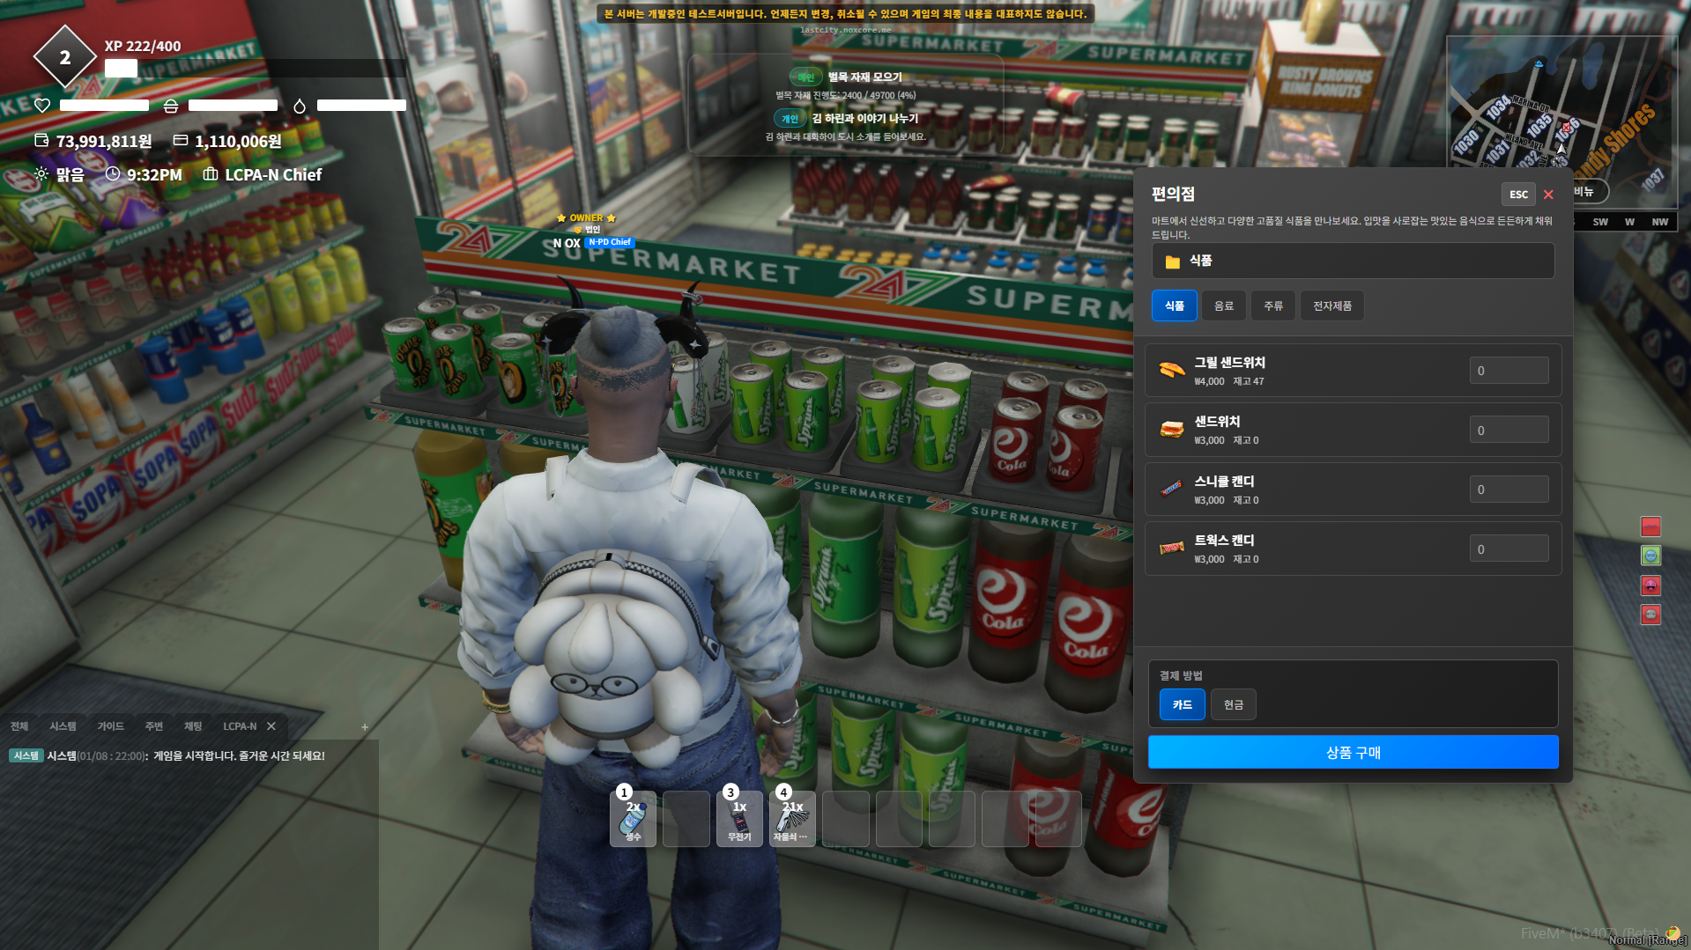Viewport: 1691px width, 950px height.
Task: Switch to the 주류 shop tab
Action: 1272,306
